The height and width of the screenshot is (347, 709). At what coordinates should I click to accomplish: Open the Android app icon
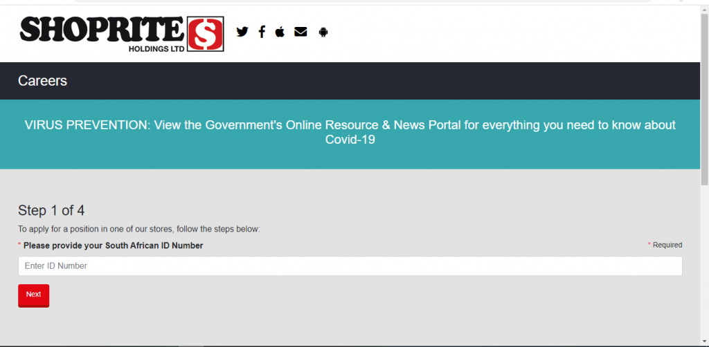pos(323,31)
